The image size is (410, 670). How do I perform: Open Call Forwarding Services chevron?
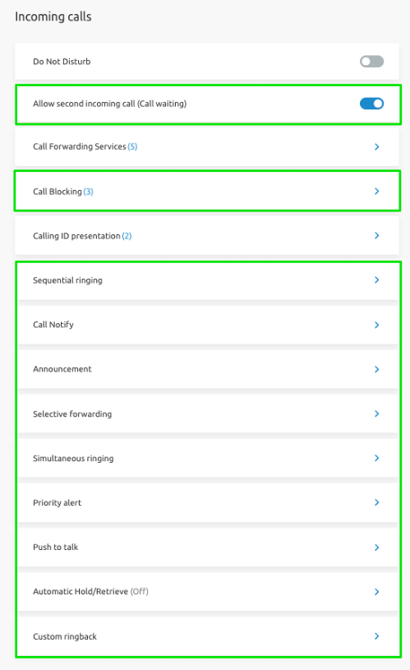pyautogui.click(x=376, y=146)
